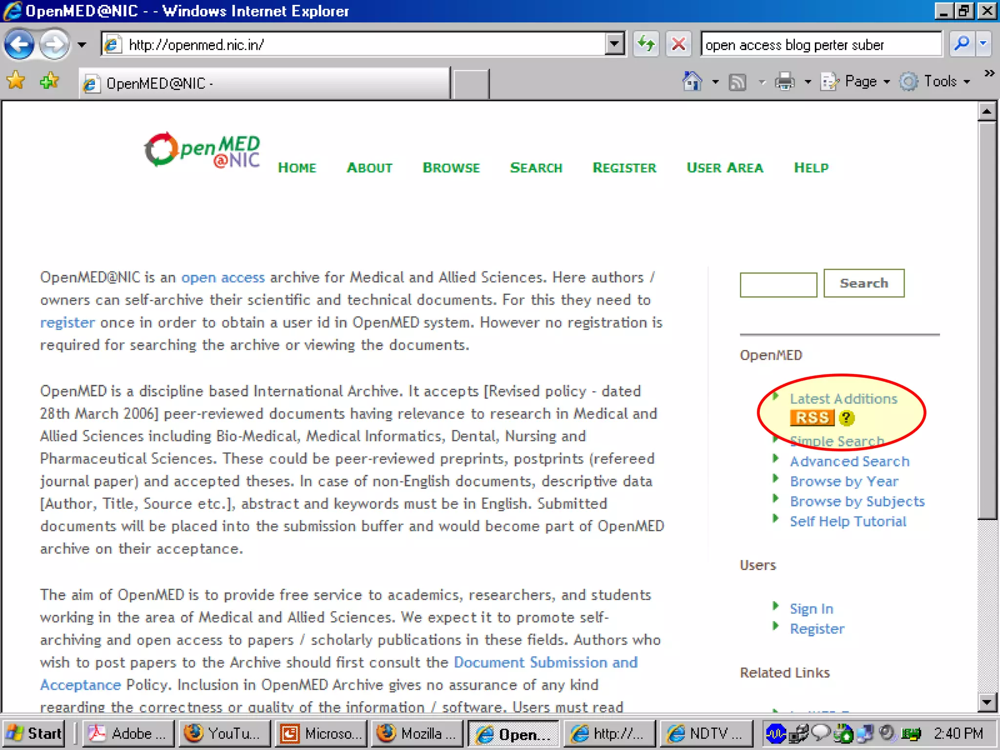Expand the address bar dropdown arrow
The width and height of the screenshot is (1000, 750).
(x=614, y=45)
